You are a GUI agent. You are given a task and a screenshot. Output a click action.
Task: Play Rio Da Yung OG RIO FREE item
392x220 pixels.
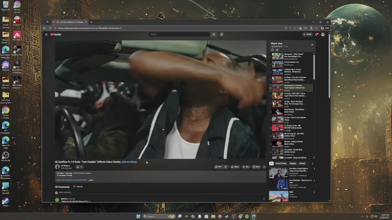291,136
